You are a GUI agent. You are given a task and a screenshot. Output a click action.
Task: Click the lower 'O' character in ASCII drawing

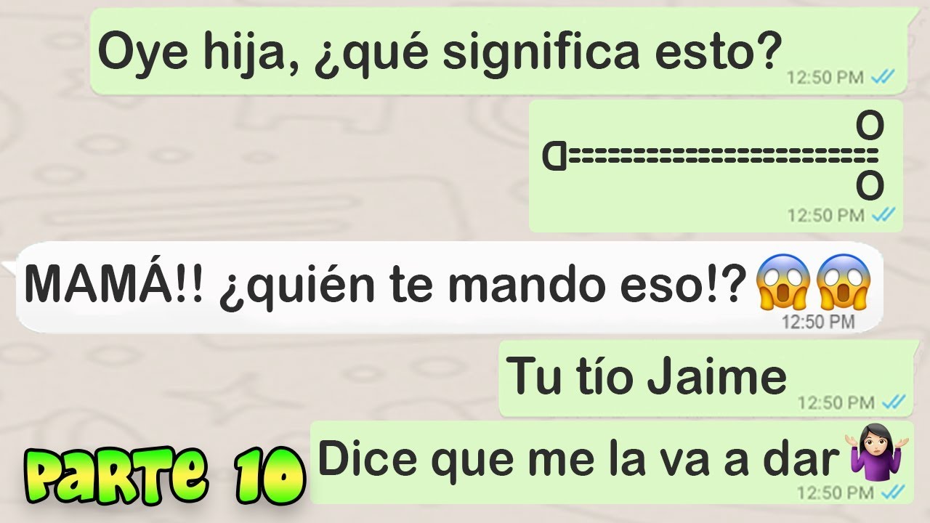[870, 186]
